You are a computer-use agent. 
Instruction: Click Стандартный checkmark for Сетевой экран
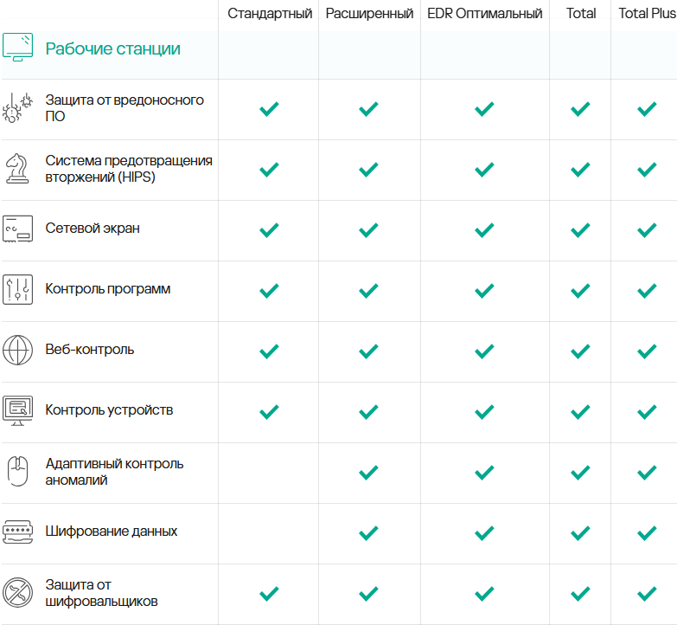pyautogui.click(x=270, y=229)
